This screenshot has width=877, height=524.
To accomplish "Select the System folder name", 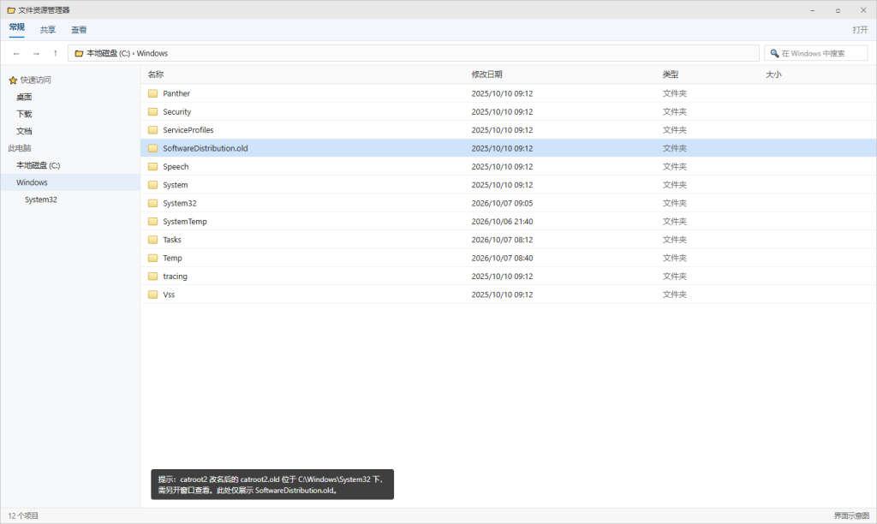I will click(x=175, y=185).
